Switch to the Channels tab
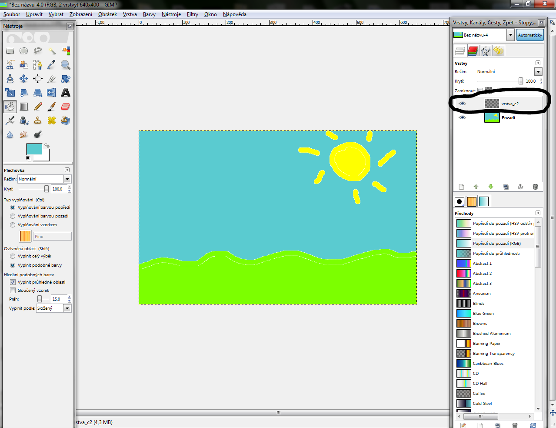The height and width of the screenshot is (428, 556). point(473,51)
